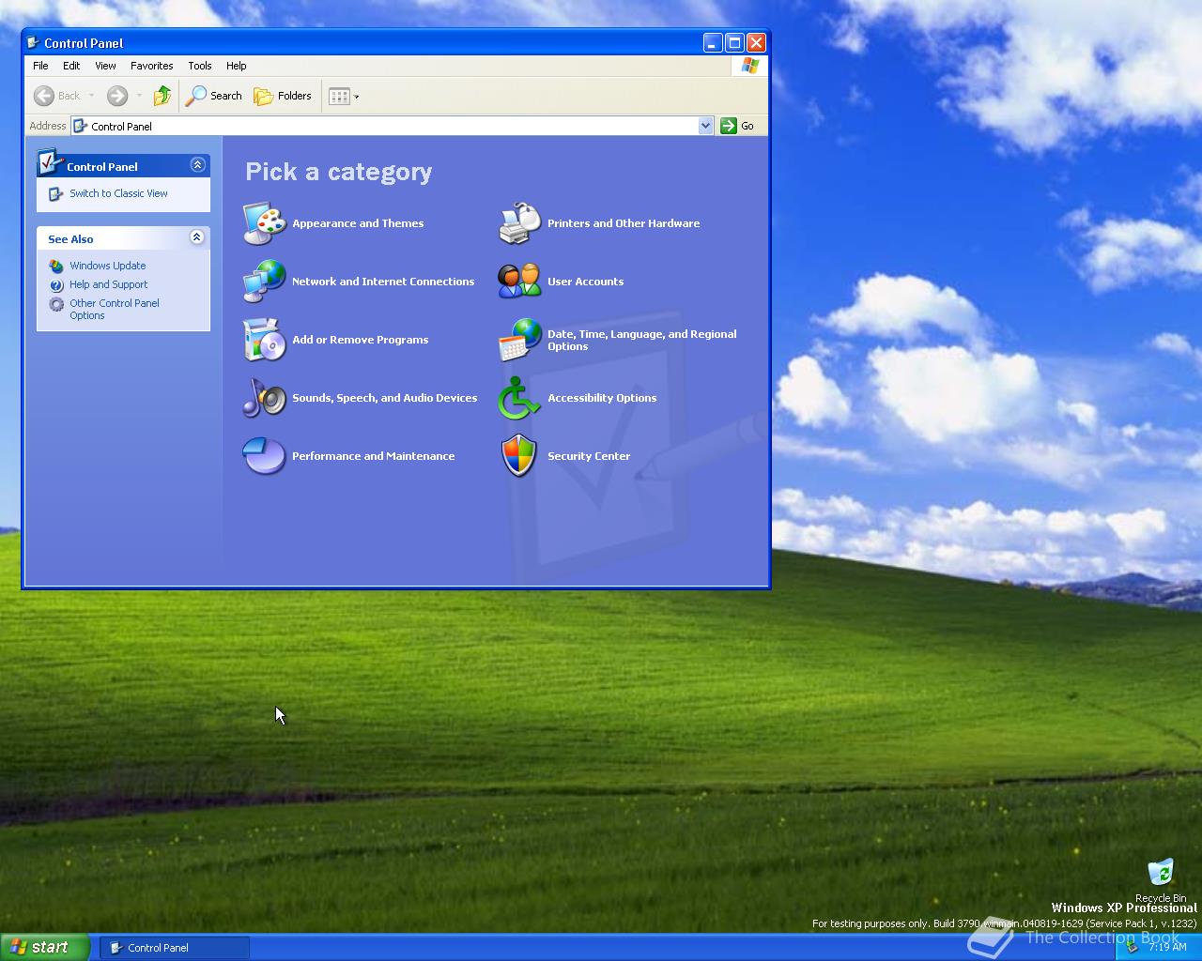Open the Forward button history dropdown arrow

[139, 96]
